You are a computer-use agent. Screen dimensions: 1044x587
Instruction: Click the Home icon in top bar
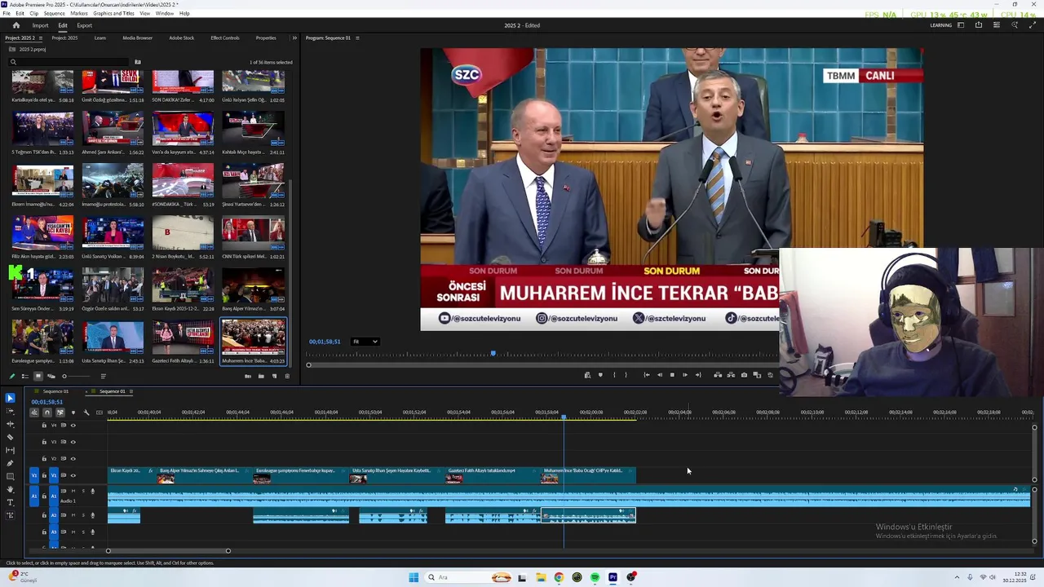pyautogui.click(x=15, y=25)
